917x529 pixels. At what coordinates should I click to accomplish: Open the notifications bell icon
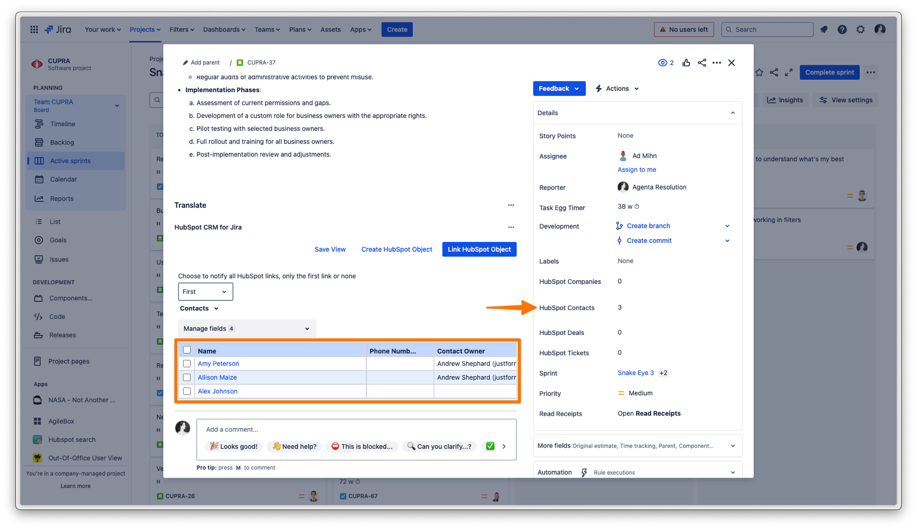pos(824,29)
